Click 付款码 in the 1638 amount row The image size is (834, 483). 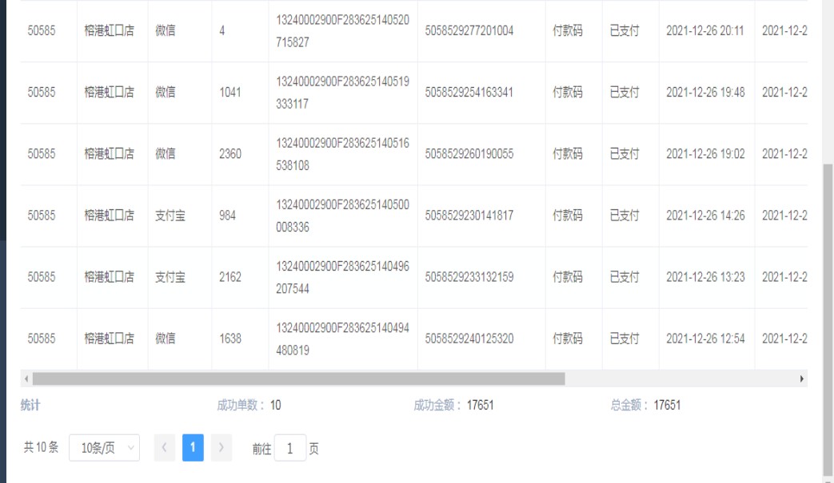568,338
